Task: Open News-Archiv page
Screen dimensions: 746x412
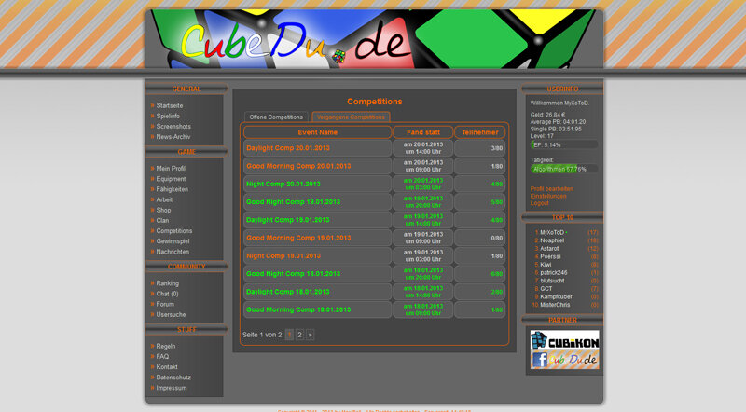Action: (173, 137)
